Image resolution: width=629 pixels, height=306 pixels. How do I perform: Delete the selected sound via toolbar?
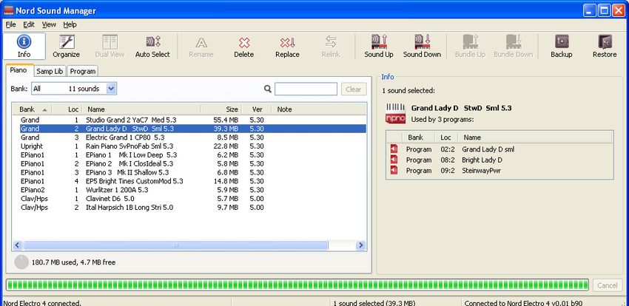pyautogui.click(x=244, y=46)
